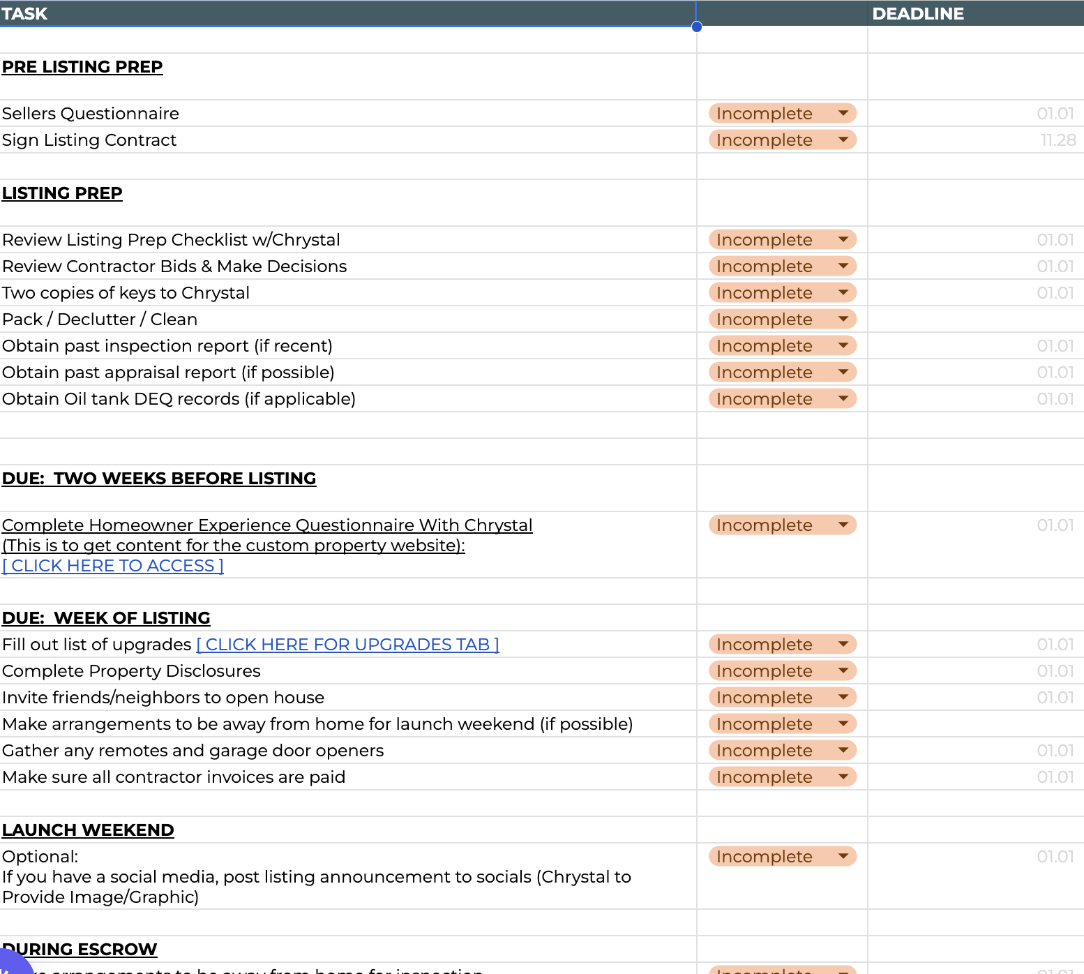Screen dimensions: 1084x974
Task: Select the 11.28 deadline cell
Action: 976,140
